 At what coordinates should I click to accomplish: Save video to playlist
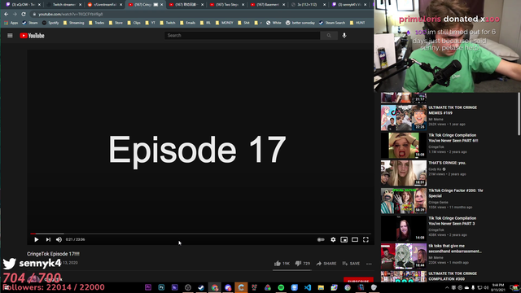point(351,264)
